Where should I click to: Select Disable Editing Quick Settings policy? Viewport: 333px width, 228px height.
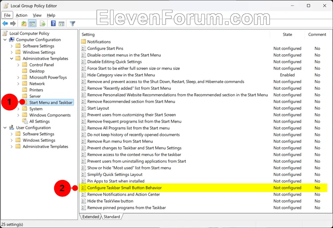115,62
